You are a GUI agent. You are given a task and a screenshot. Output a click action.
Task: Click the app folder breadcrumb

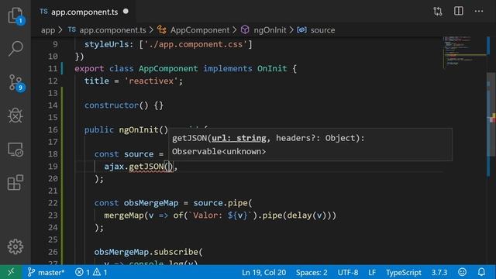(x=48, y=30)
